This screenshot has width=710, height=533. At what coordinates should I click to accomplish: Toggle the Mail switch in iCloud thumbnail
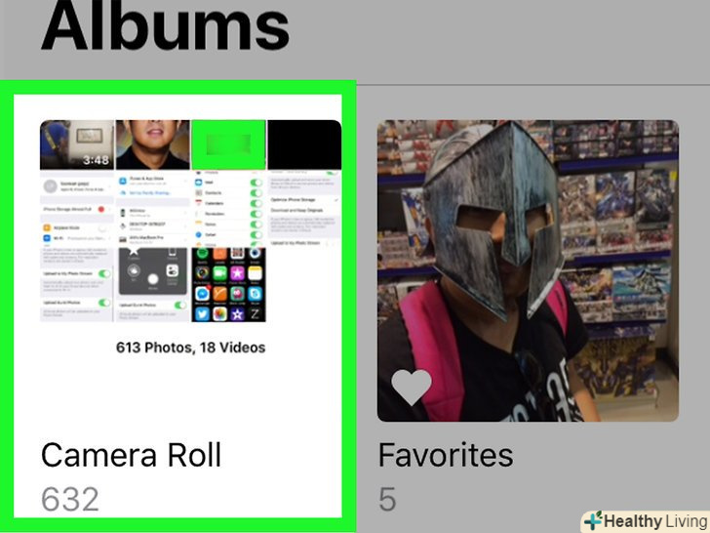tap(256, 183)
